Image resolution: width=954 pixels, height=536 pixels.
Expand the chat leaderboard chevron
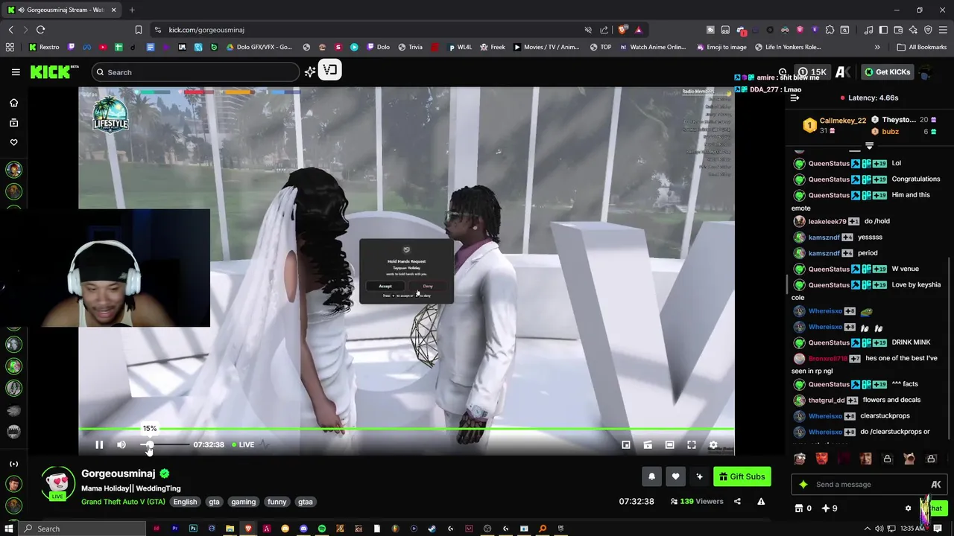coord(869,147)
